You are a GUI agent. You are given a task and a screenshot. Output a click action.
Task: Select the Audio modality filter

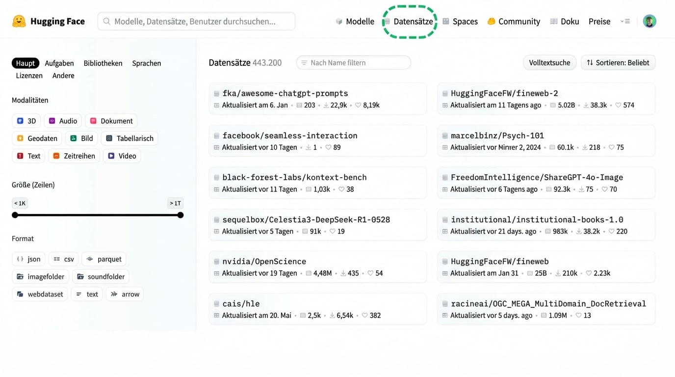tap(63, 120)
